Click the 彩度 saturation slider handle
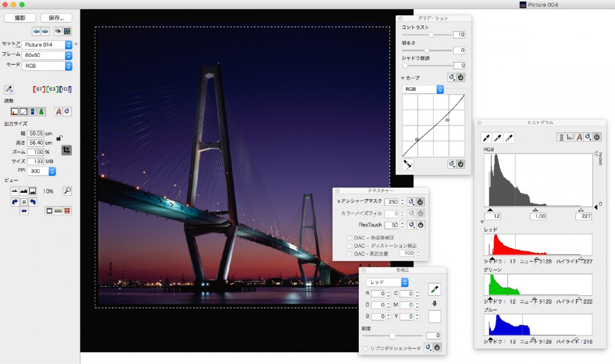This screenshot has width=615, height=364. 392,336
